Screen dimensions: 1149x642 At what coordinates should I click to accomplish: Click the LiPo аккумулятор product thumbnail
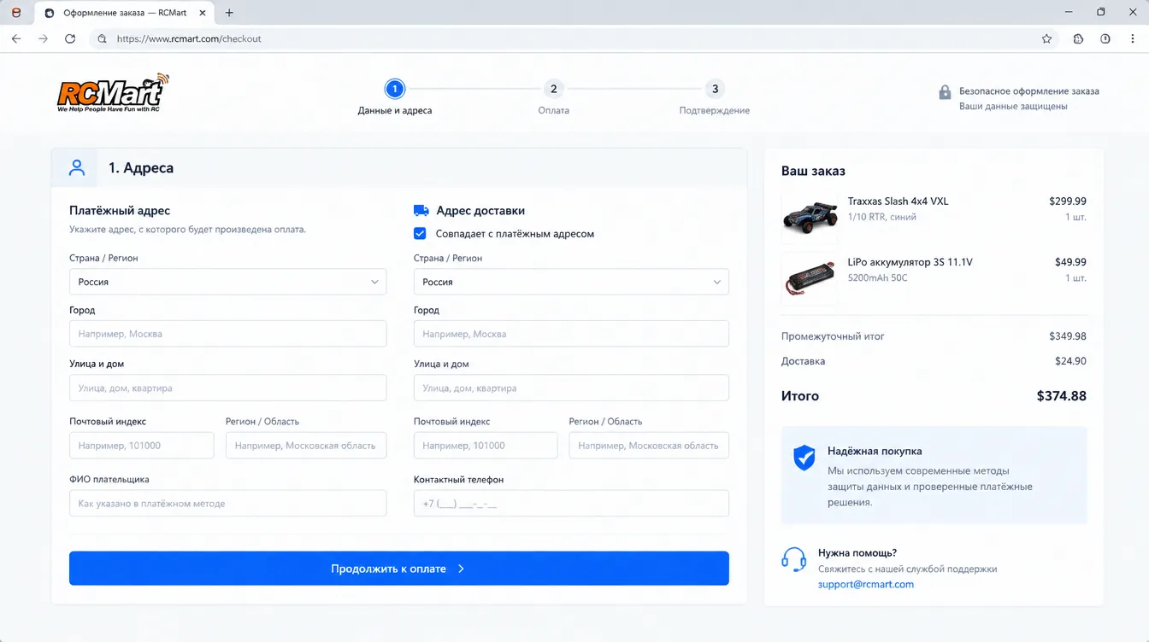point(810,278)
